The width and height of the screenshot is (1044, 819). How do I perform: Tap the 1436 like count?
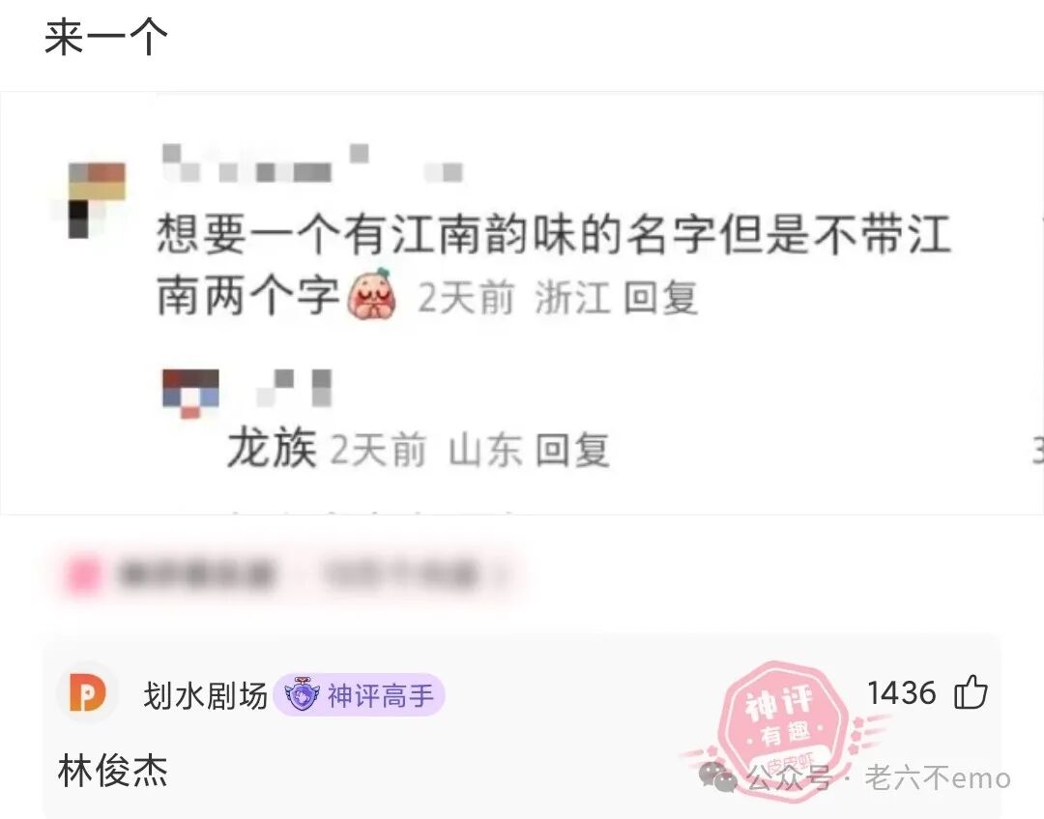901,692
